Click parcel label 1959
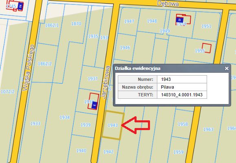The image size is (236, 163). coord(179,152)
